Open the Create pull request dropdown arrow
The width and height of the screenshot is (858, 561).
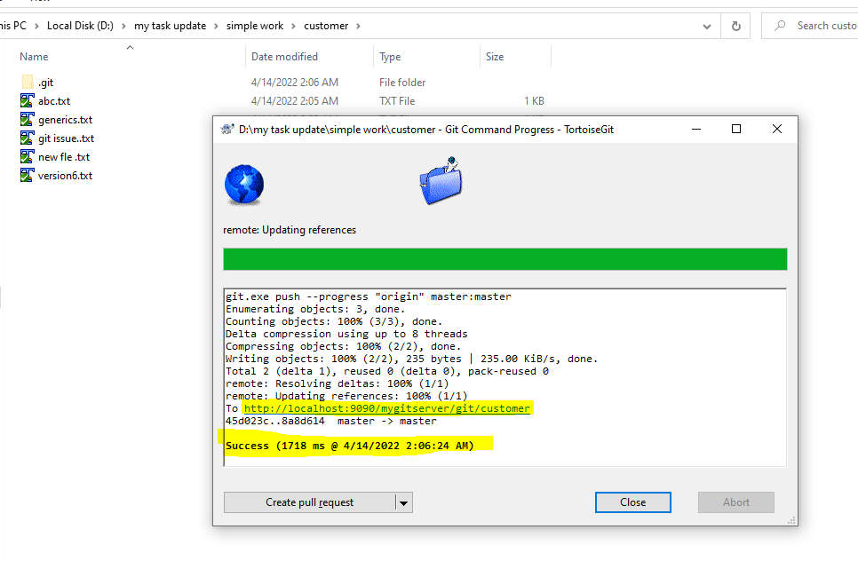[x=404, y=502]
